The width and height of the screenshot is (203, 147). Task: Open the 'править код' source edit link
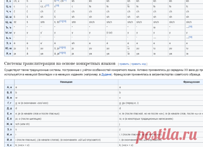coord(138,64)
